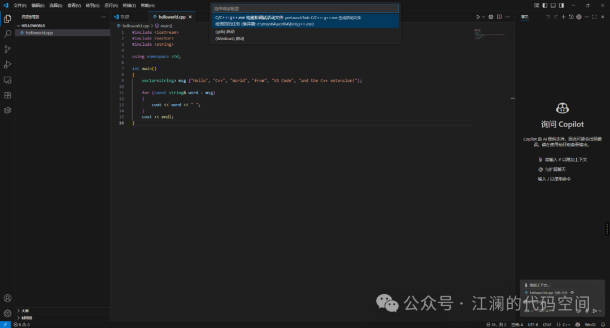Open the 选择(S) menu
This screenshot has width=610, height=328.
pyautogui.click(x=55, y=6)
